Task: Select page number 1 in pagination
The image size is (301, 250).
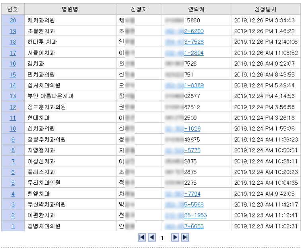Action: 162,238
